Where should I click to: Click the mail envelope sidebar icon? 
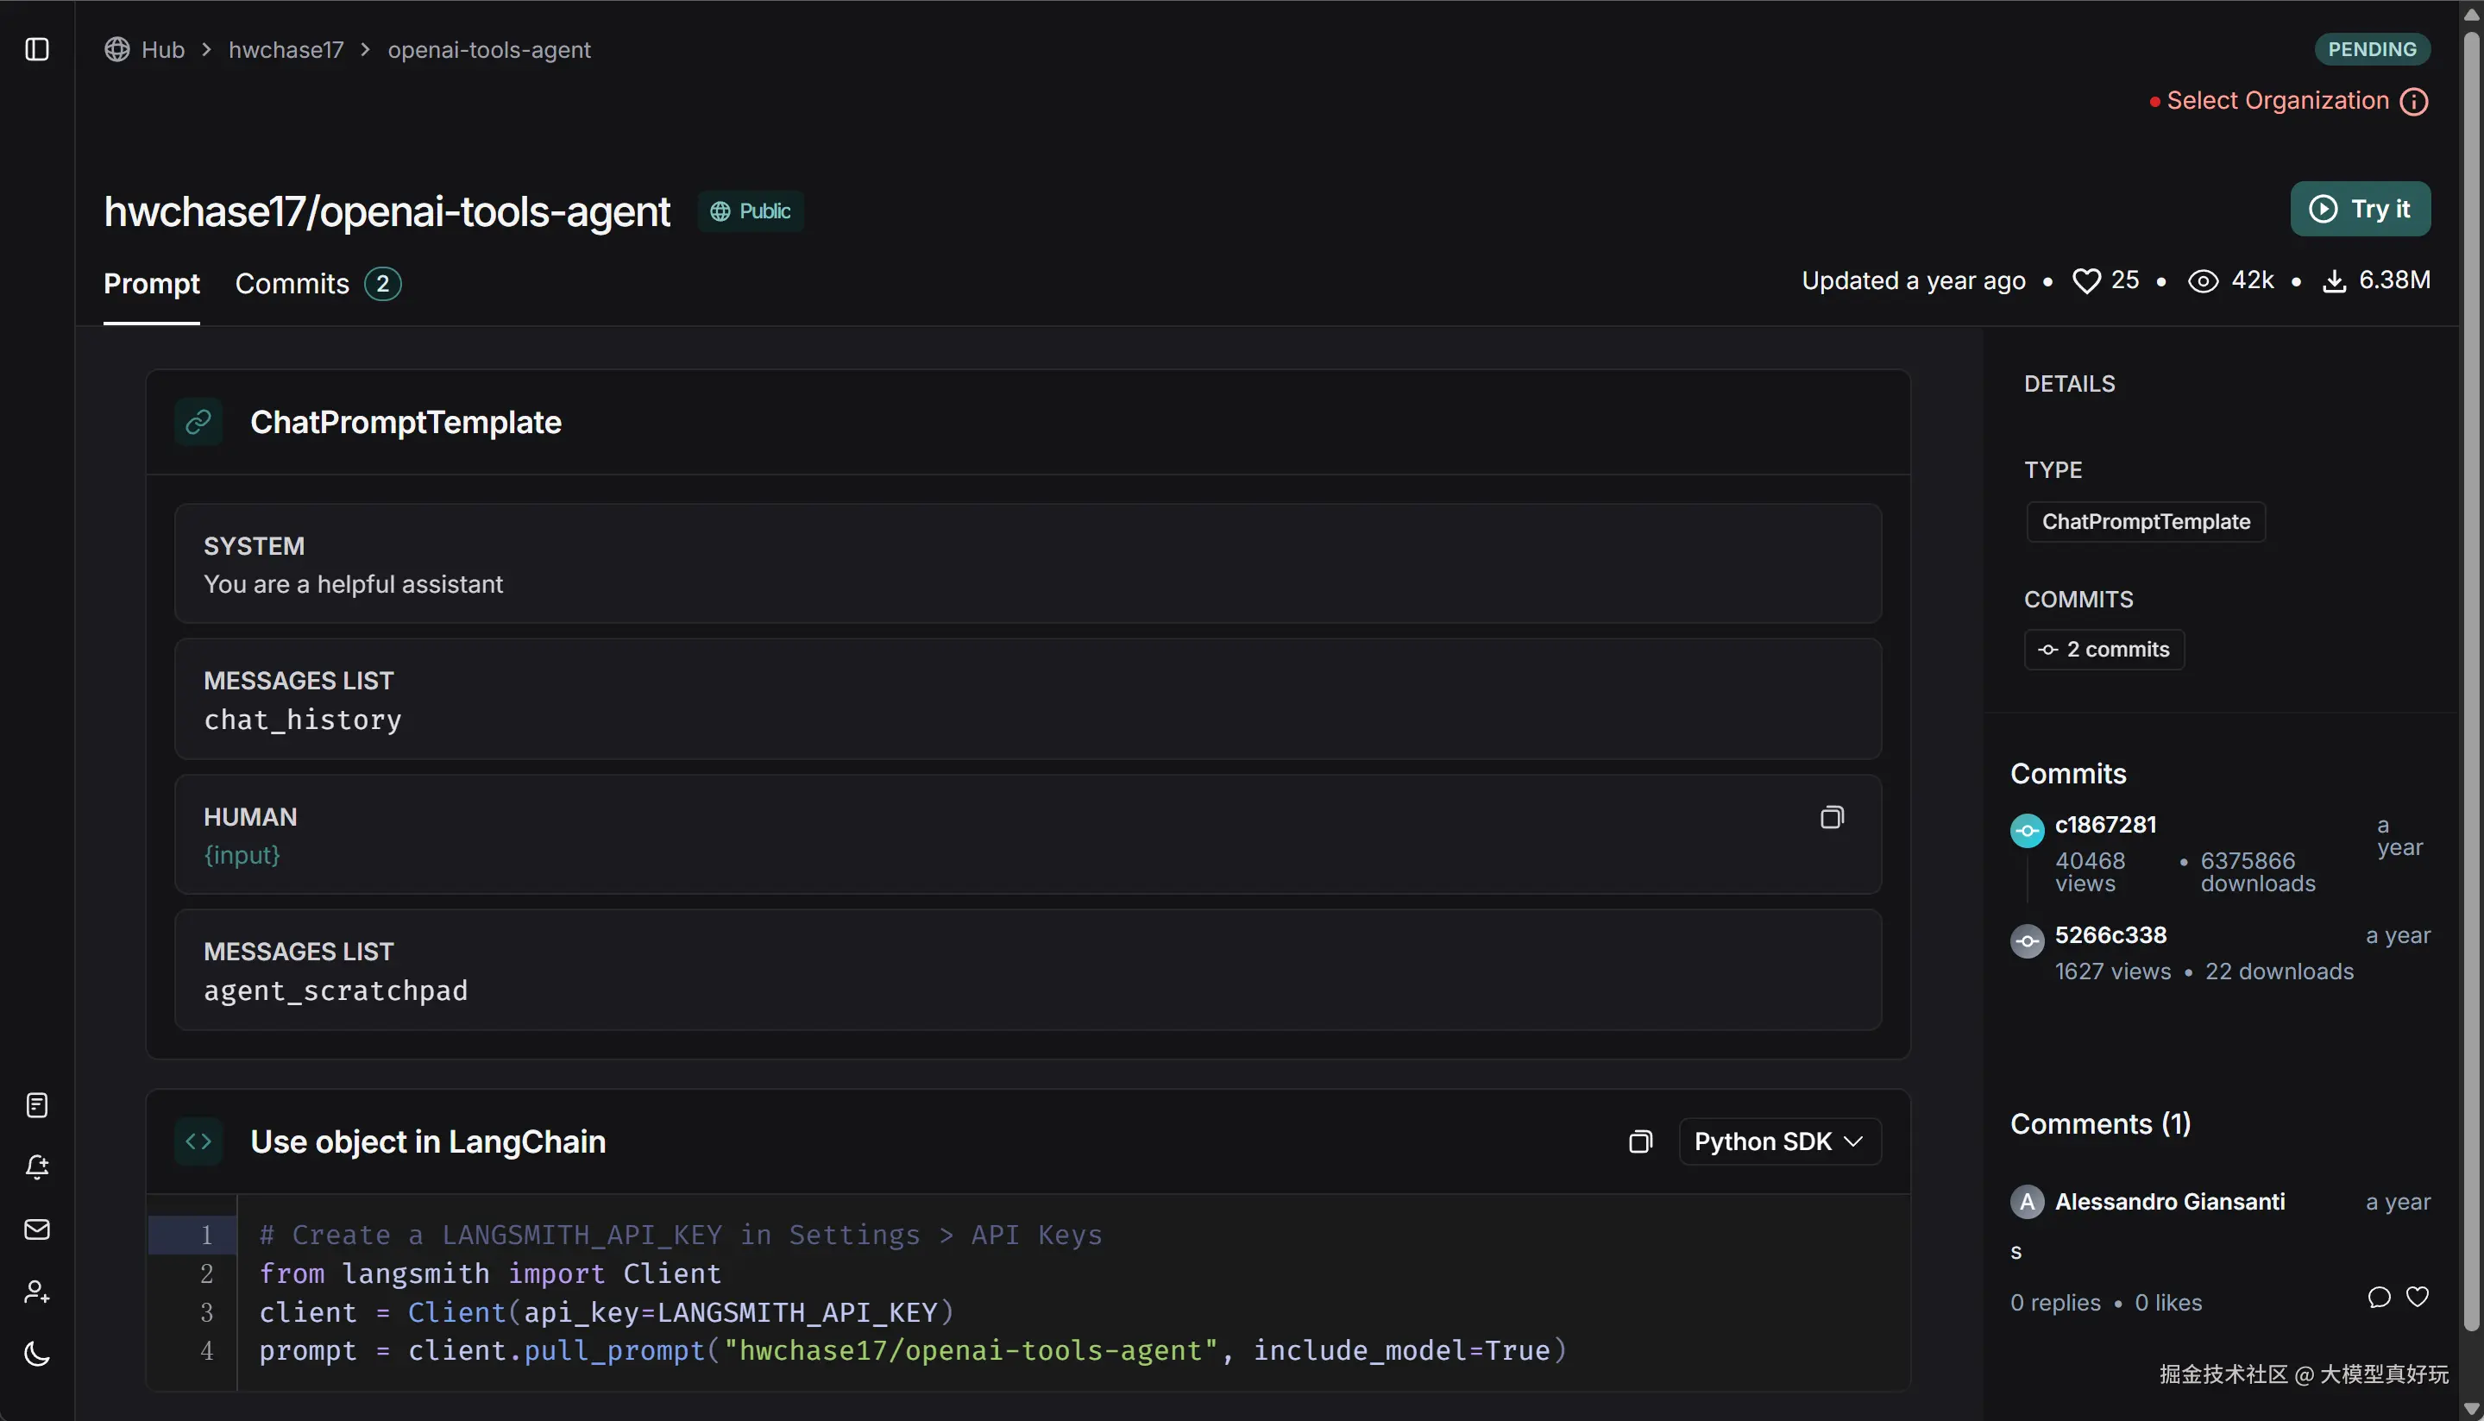(x=37, y=1229)
